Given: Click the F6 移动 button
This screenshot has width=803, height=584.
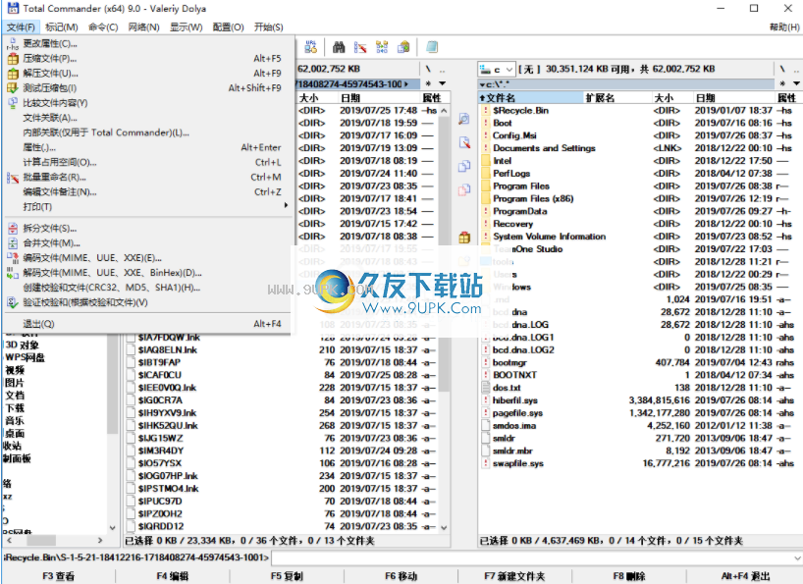Looking at the screenshot, I should coord(401,576).
